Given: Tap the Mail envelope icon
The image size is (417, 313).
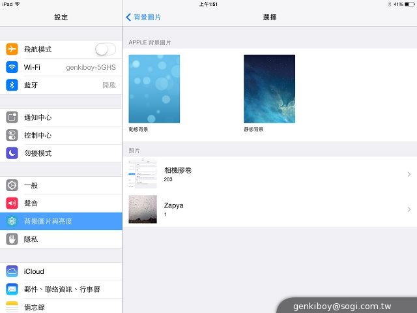Looking at the screenshot, I should [12, 290].
